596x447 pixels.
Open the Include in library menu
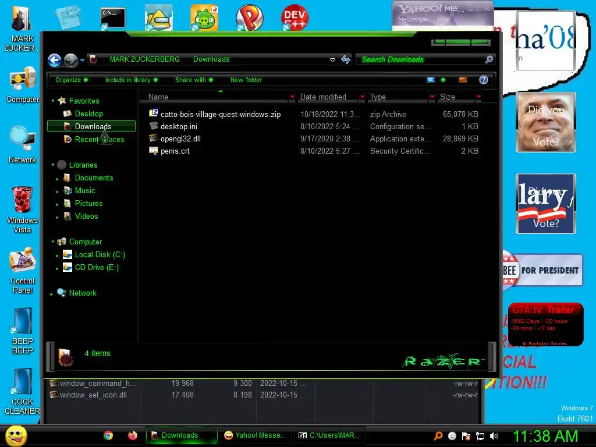tap(131, 80)
